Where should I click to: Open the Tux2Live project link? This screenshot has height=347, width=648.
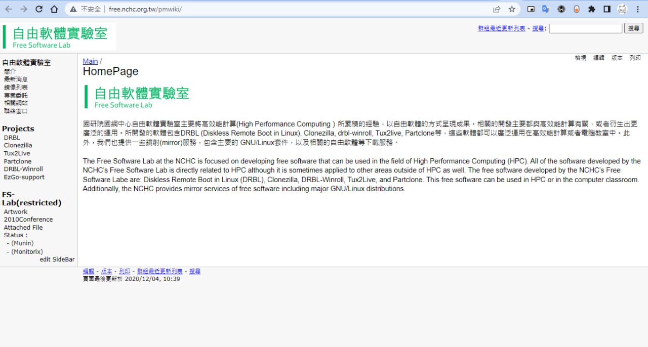click(17, 153)
